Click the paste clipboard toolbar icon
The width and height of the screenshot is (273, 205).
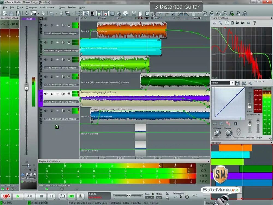tap(147, 13)
